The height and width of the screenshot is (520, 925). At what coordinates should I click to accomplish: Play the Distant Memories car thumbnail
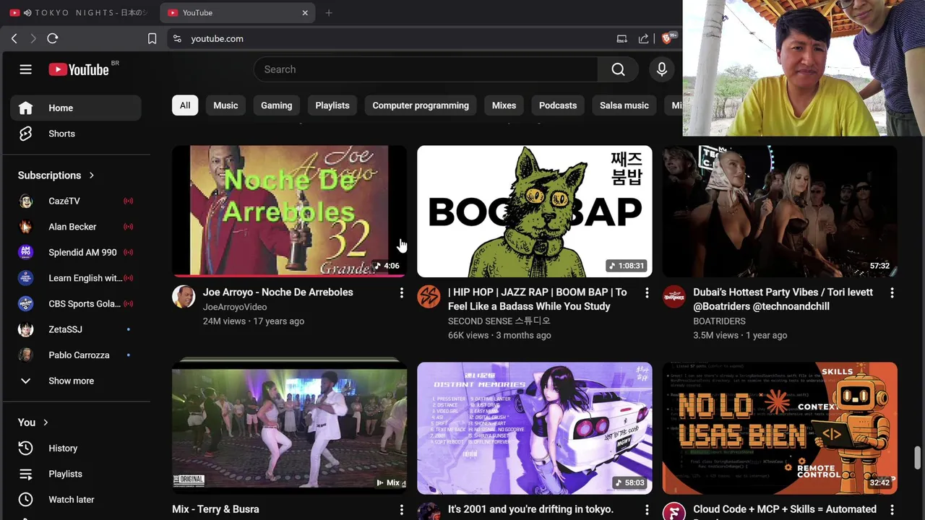coord(535,428)
